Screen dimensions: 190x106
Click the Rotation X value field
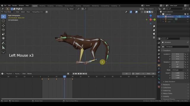178,62
